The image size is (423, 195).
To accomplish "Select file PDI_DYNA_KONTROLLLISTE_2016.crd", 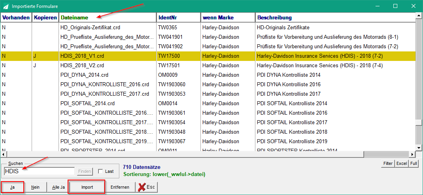I will click(105, 84).
